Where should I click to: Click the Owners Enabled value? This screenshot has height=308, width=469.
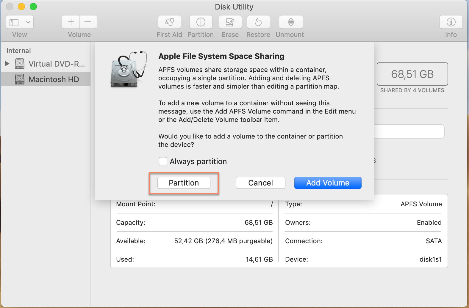click(429, 222)
